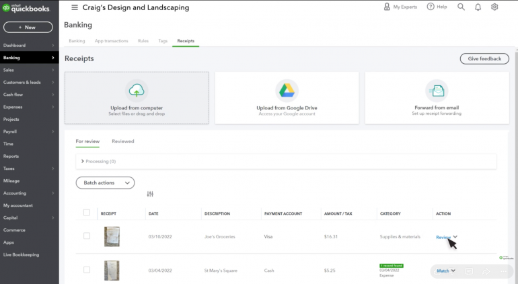Open the Tags tab
The image size is (518, 284).
(x=163, y=41)
